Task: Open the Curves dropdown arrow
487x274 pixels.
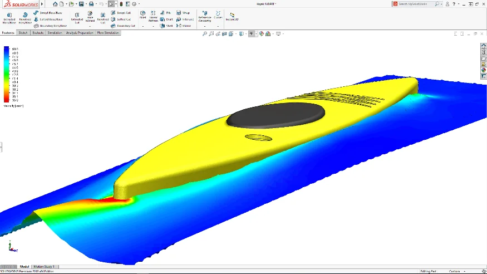Action: tap(218, 26)
